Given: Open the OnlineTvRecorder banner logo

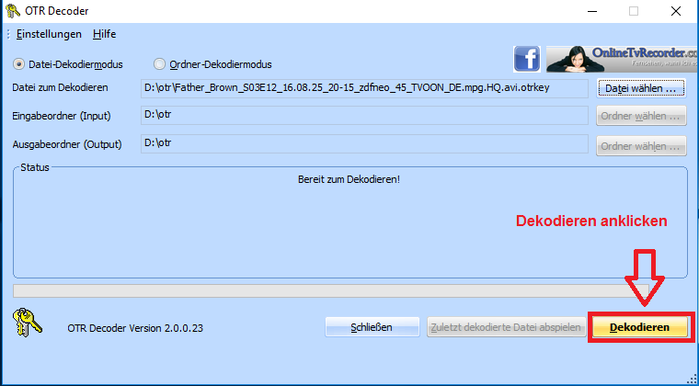Looking at the screenshot, I should pos(621,60).
